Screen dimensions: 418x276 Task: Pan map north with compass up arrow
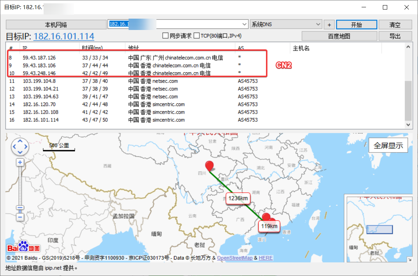(x=20, y=141)
